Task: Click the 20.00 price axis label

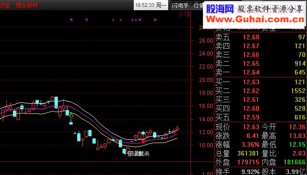Action: [206, 80]
